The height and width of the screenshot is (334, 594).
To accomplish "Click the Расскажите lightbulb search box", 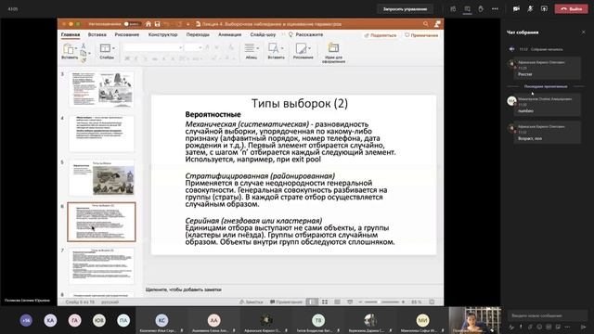I will (x=305, y=34).
